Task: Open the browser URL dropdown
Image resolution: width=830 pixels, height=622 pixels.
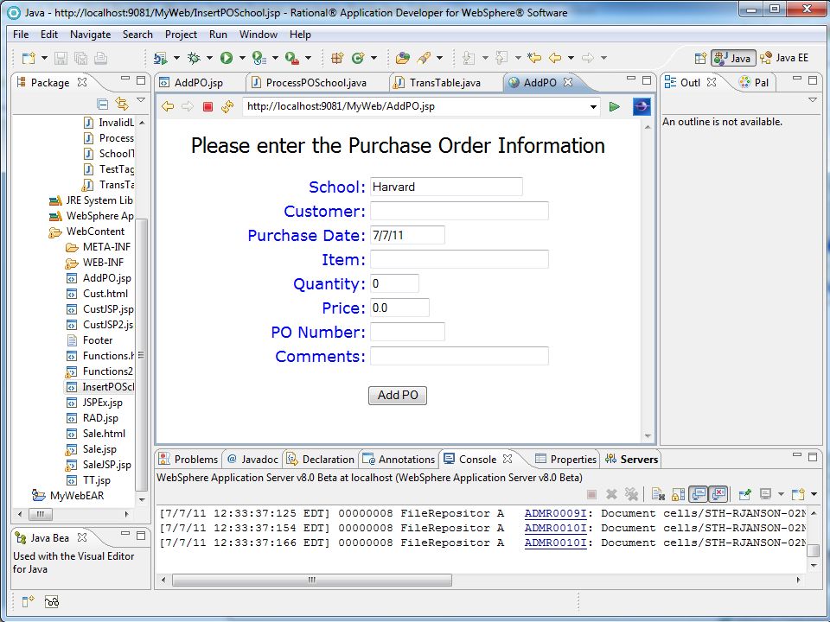Action: tap(593, 107)
